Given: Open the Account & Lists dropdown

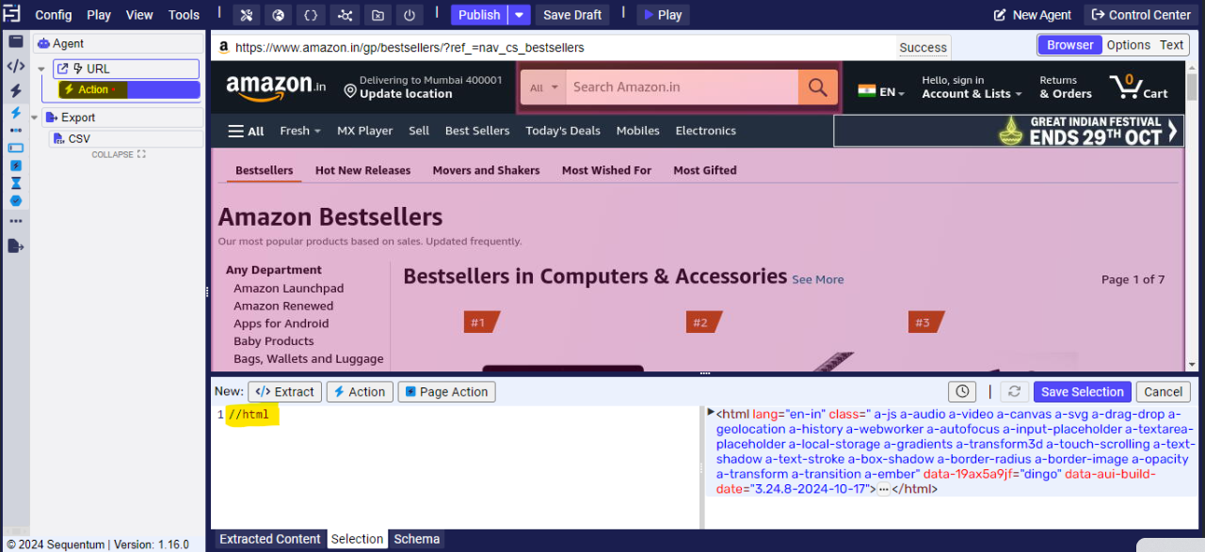Looking at the screenshot, I should click(x=972, y=87).
